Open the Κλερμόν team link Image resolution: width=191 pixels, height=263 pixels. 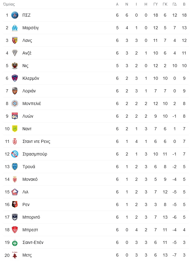coord(31,78)
